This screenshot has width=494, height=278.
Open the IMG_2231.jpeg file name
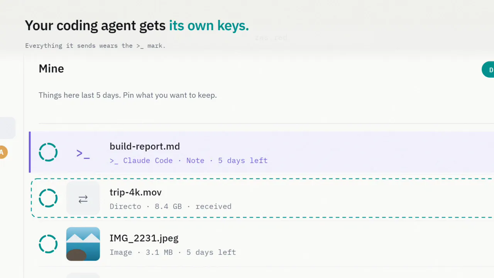tap(144, 238)
